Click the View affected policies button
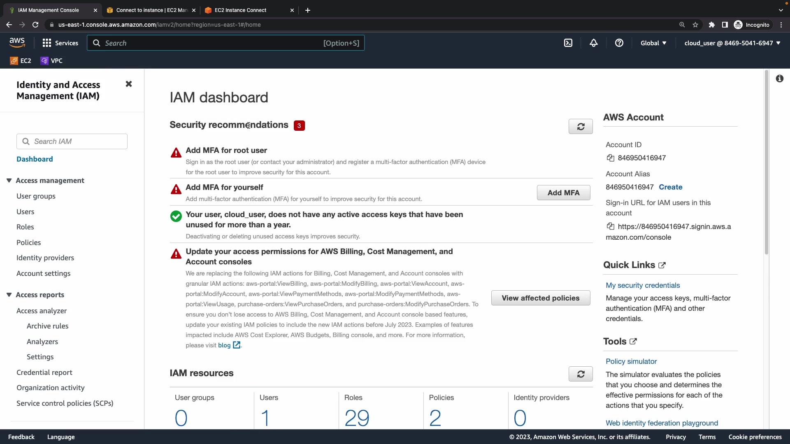Image resolution: width=790 pixels, height=444 pixels. click(540, 298)
